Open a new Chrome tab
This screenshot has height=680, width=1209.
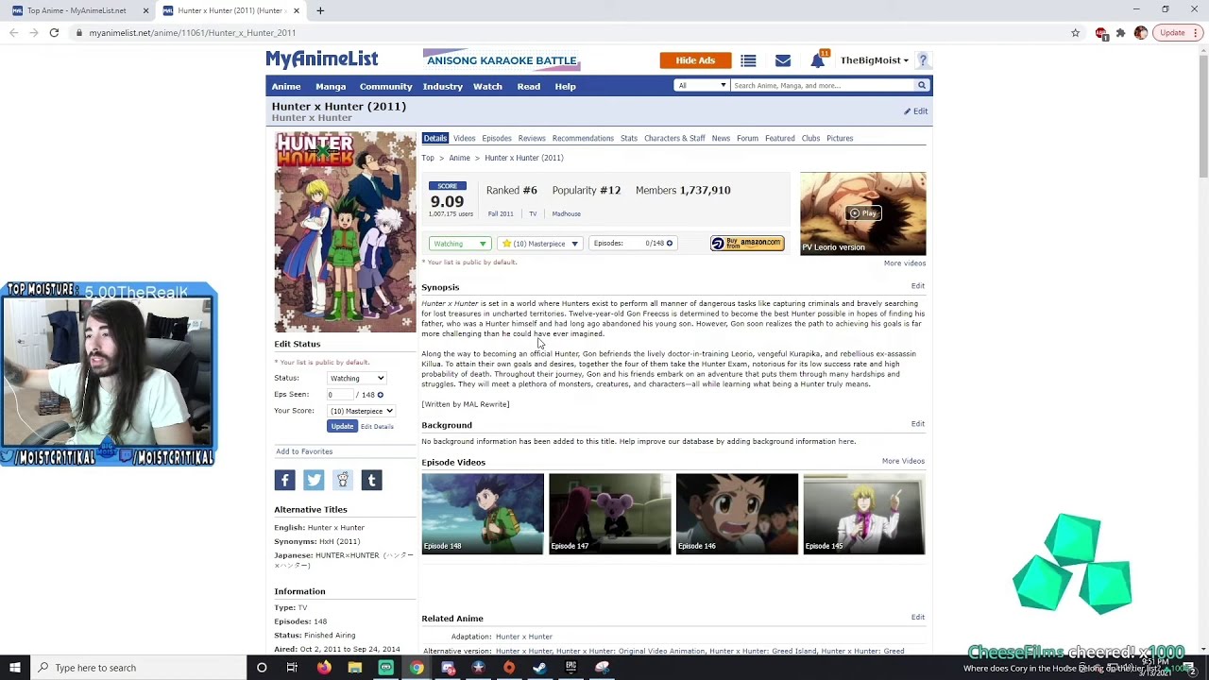(320, 10)
